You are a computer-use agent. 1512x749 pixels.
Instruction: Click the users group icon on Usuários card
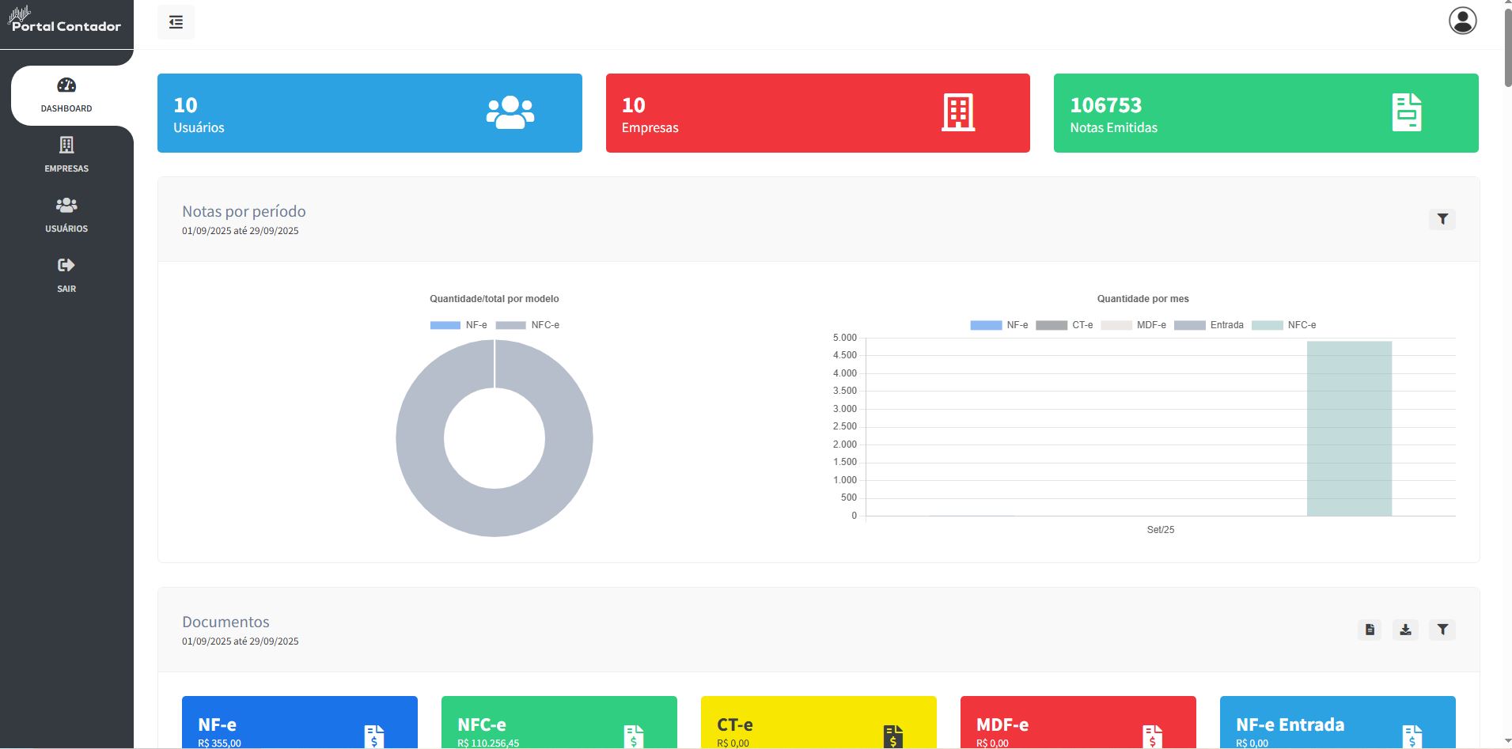510,112
